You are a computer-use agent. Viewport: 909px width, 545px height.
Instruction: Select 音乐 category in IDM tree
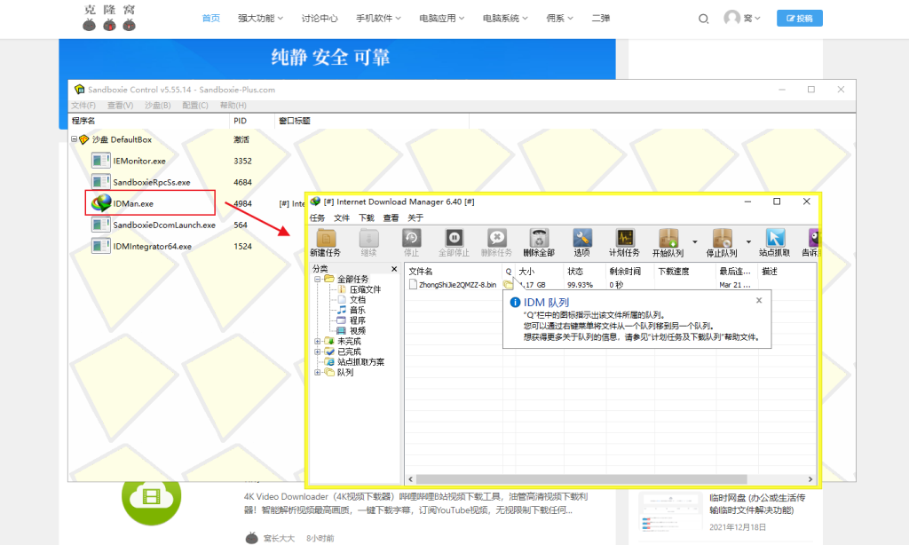click(358, 310)
